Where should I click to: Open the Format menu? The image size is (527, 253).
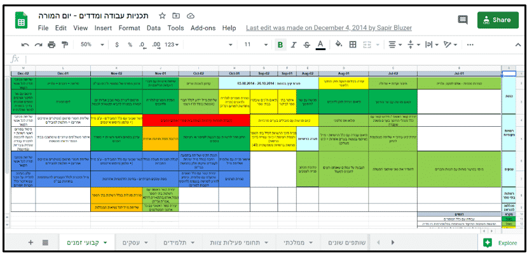[129, 28]
